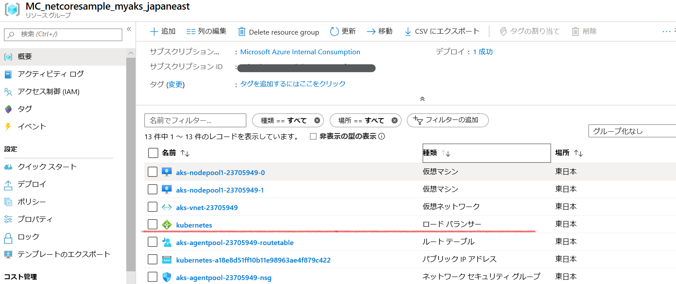Click Delete resource group button
The image size is (676, 284).
coord(278,32)
